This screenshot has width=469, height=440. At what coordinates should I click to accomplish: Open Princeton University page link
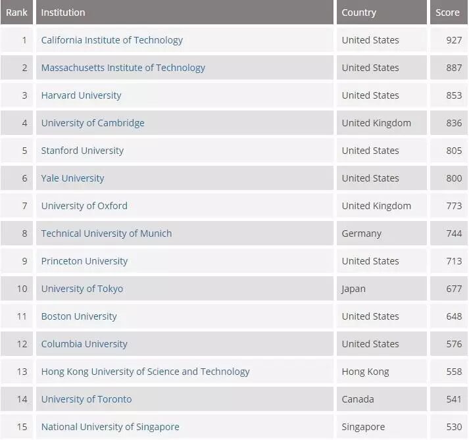84,261
